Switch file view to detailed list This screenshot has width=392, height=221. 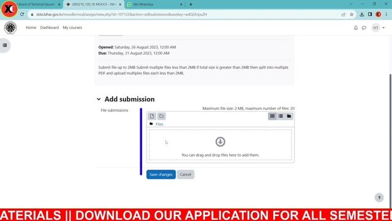[x=281, y=116]
